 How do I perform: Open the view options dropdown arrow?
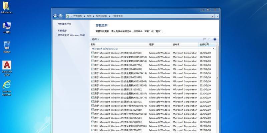click(209, 39)
